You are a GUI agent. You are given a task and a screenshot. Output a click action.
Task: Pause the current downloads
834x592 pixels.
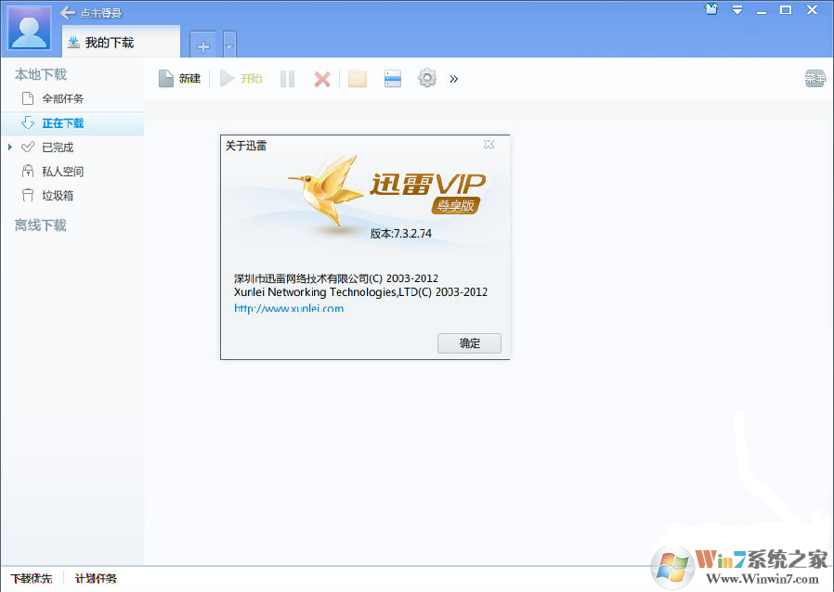[x=287, y=78]
